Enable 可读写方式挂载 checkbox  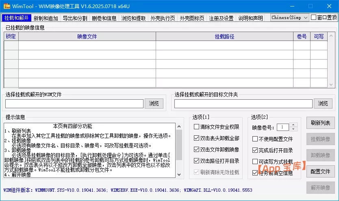tap(255, 161)
